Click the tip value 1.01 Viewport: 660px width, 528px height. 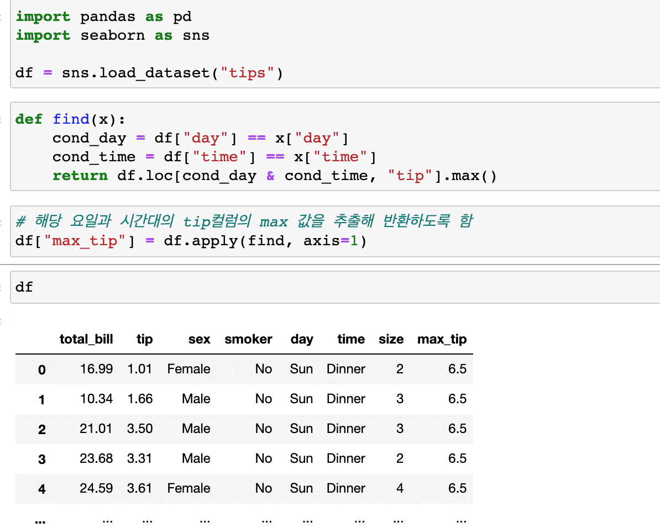tap(140, 369)
